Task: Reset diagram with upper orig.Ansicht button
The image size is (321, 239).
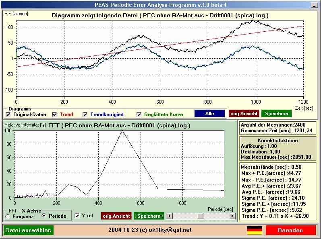Action: [x=243, y=114]
